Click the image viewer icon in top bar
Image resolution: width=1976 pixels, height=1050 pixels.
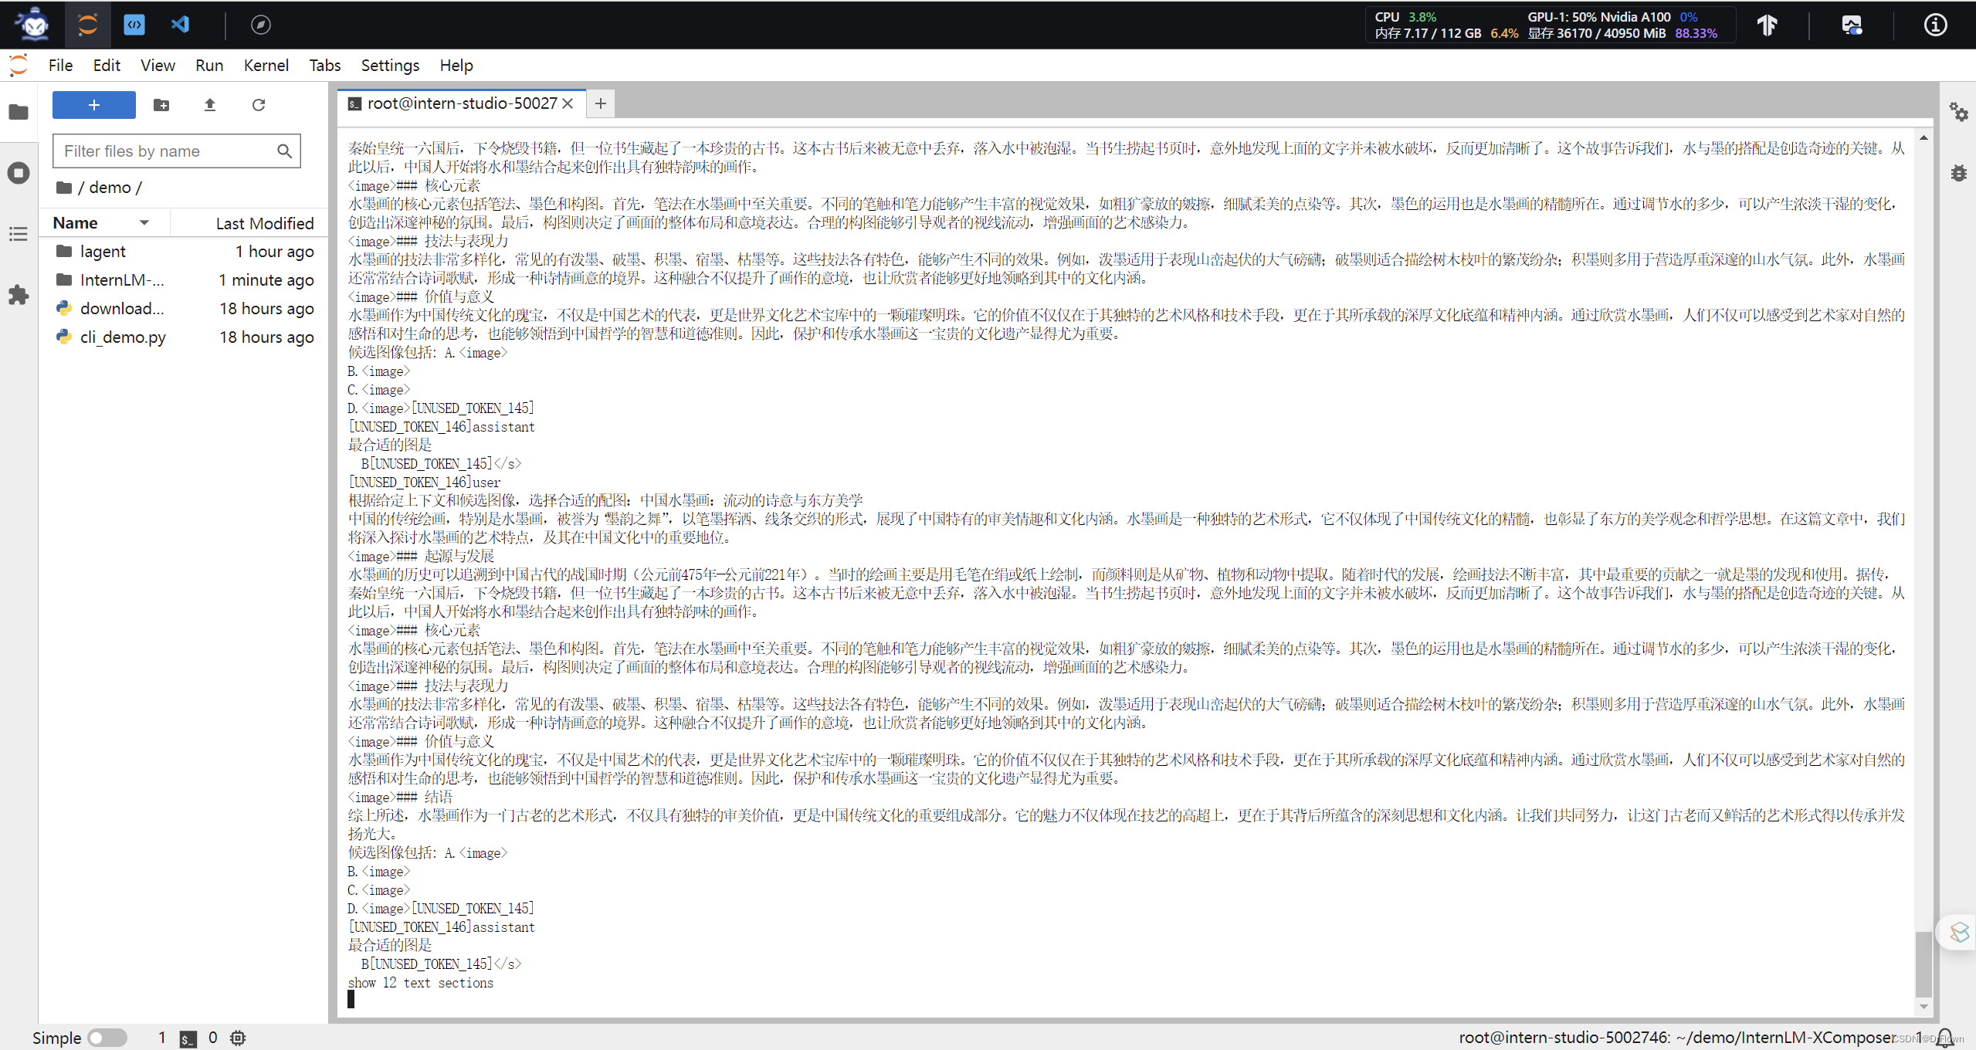coord(1852,25)
